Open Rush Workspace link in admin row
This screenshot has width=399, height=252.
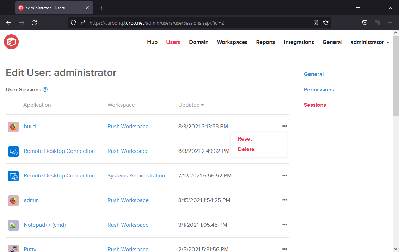pos(128,200)
